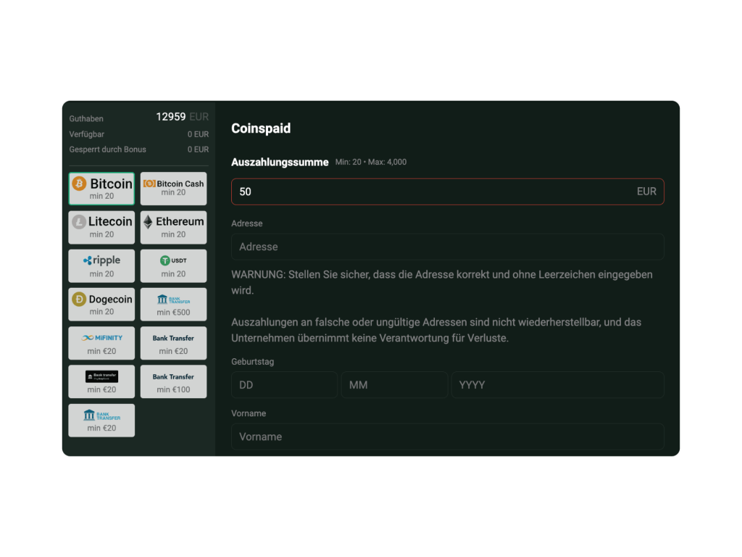Viewport: 742px width, 557px height.
Task: Click the 'Auszahlungen an falsche' disclaimer paragraph
Action: [436, 330]
